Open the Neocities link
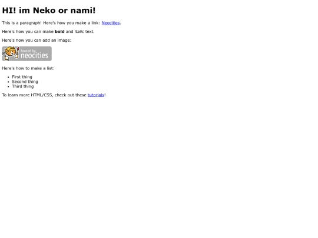 (111, 23)
